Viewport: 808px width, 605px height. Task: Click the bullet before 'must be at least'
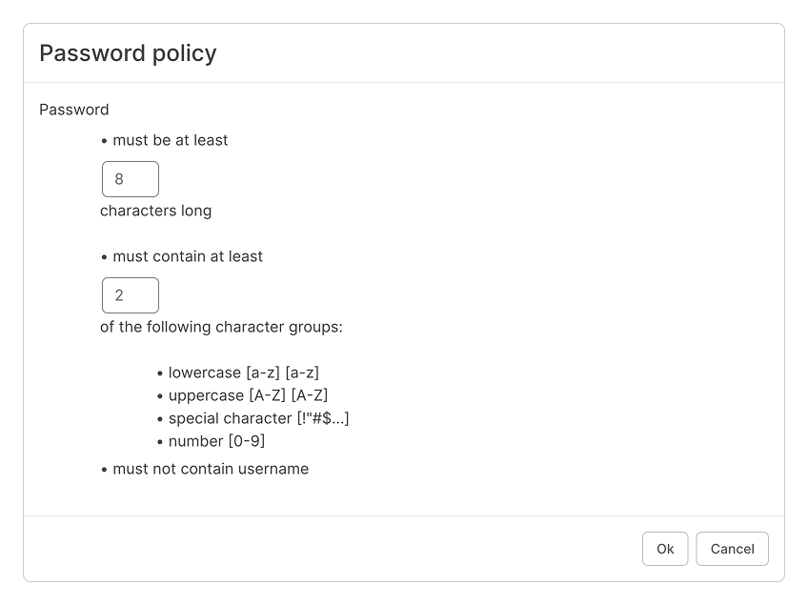click(x=104, y=141)
